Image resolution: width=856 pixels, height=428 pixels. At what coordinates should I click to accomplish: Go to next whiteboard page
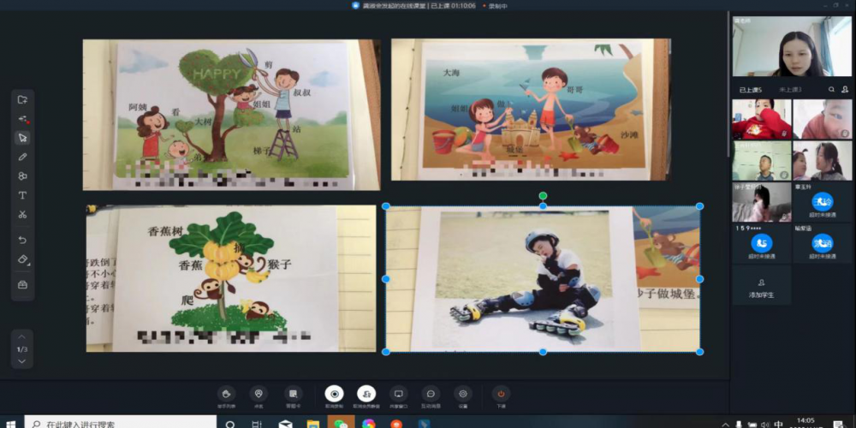[22, 361]
